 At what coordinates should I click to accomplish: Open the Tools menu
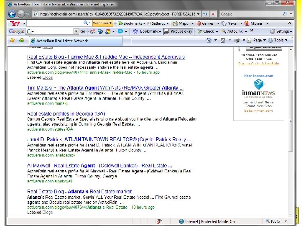(x=278, y=40)
